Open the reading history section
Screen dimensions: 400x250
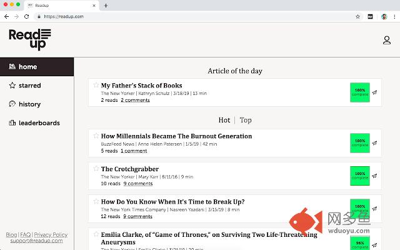coord(25,104)
